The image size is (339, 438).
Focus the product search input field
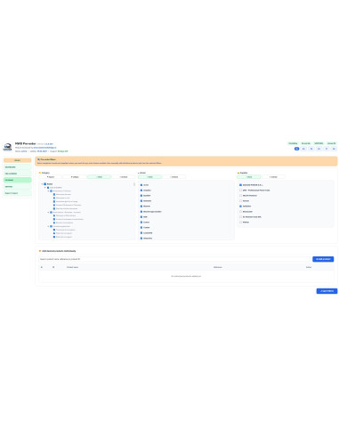pos(175,259)
